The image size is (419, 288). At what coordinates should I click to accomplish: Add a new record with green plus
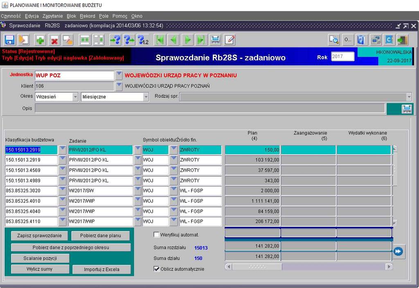pos(41,40)
